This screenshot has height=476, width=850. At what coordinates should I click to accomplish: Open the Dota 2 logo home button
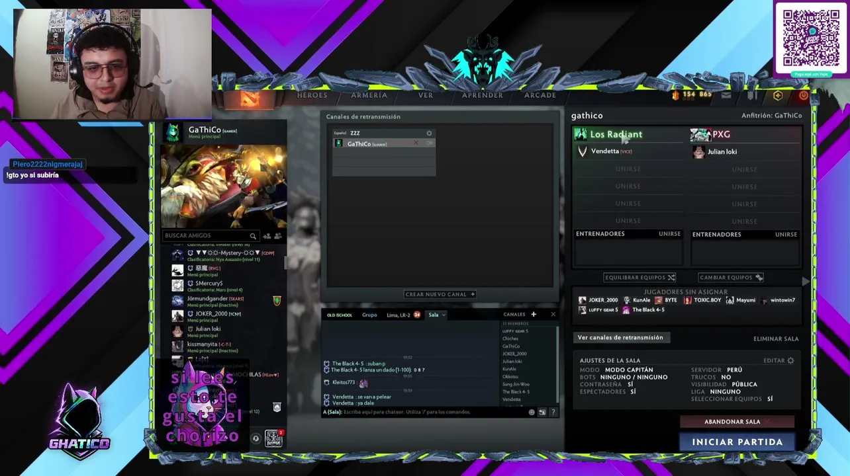click(x=250, y=98)
